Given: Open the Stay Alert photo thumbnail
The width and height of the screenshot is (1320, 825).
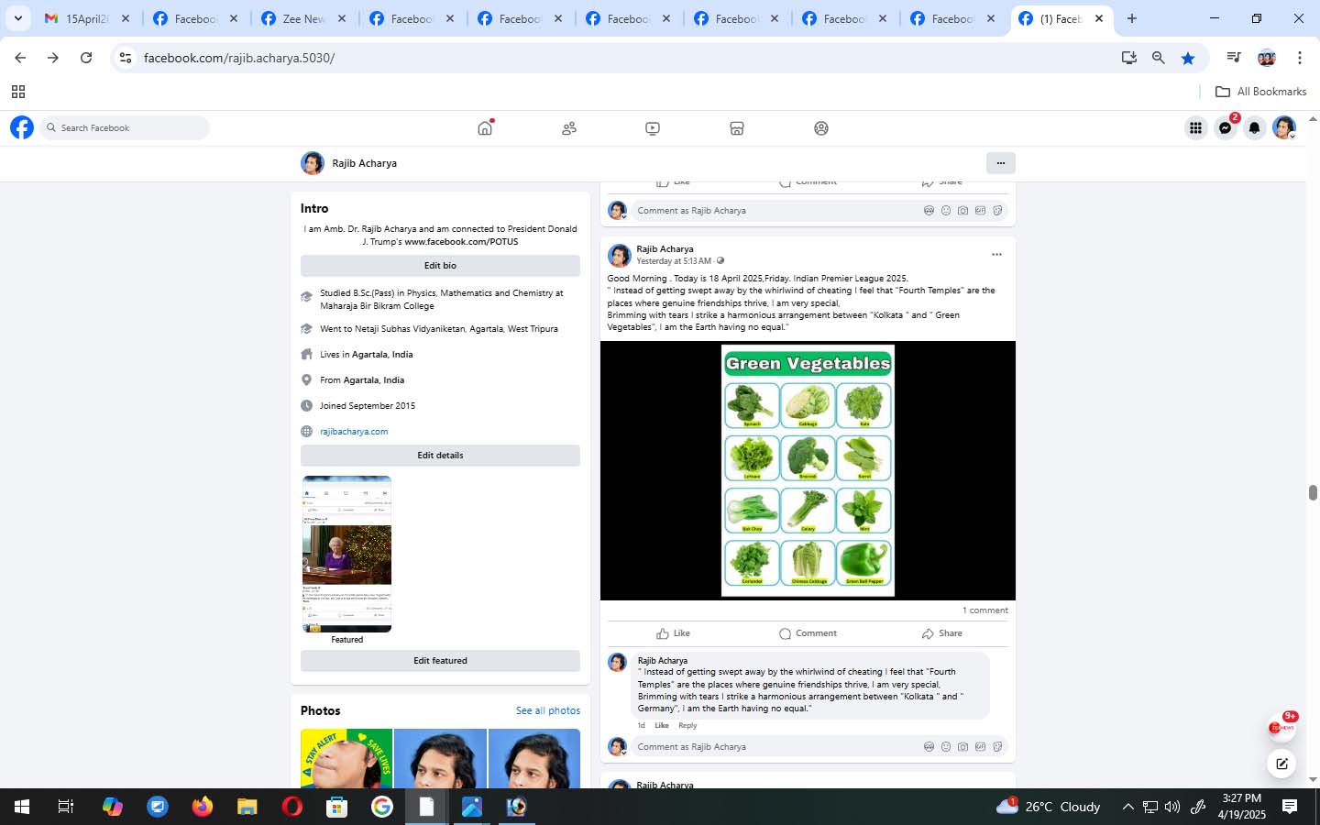Looking at the screenshot, I should (x=346, y=758).
